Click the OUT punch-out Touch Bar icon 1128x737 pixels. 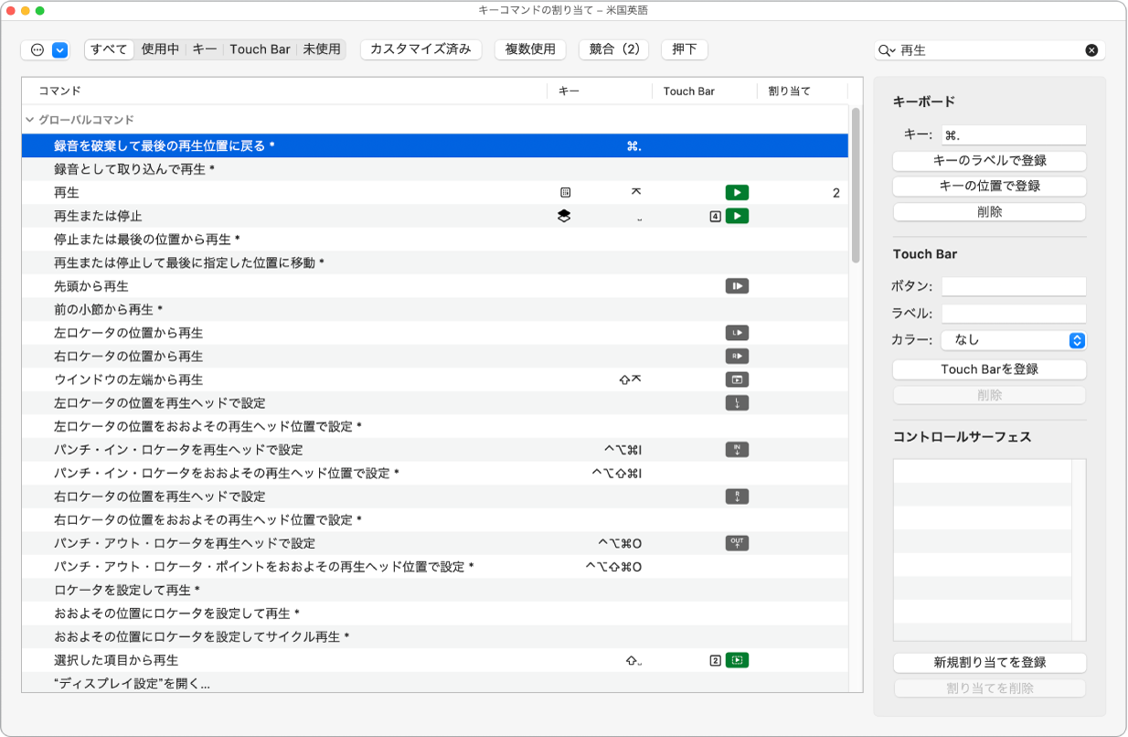pyautogui.click(x=737, y=543)
